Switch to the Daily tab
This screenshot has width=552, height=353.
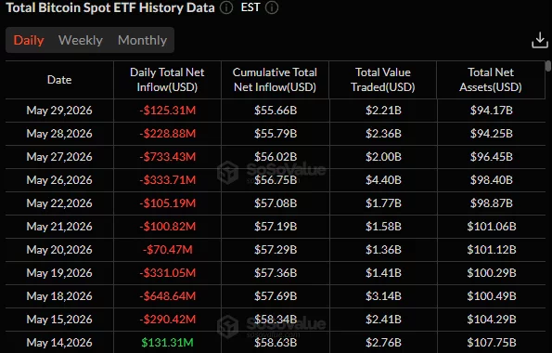coord(29,40)
